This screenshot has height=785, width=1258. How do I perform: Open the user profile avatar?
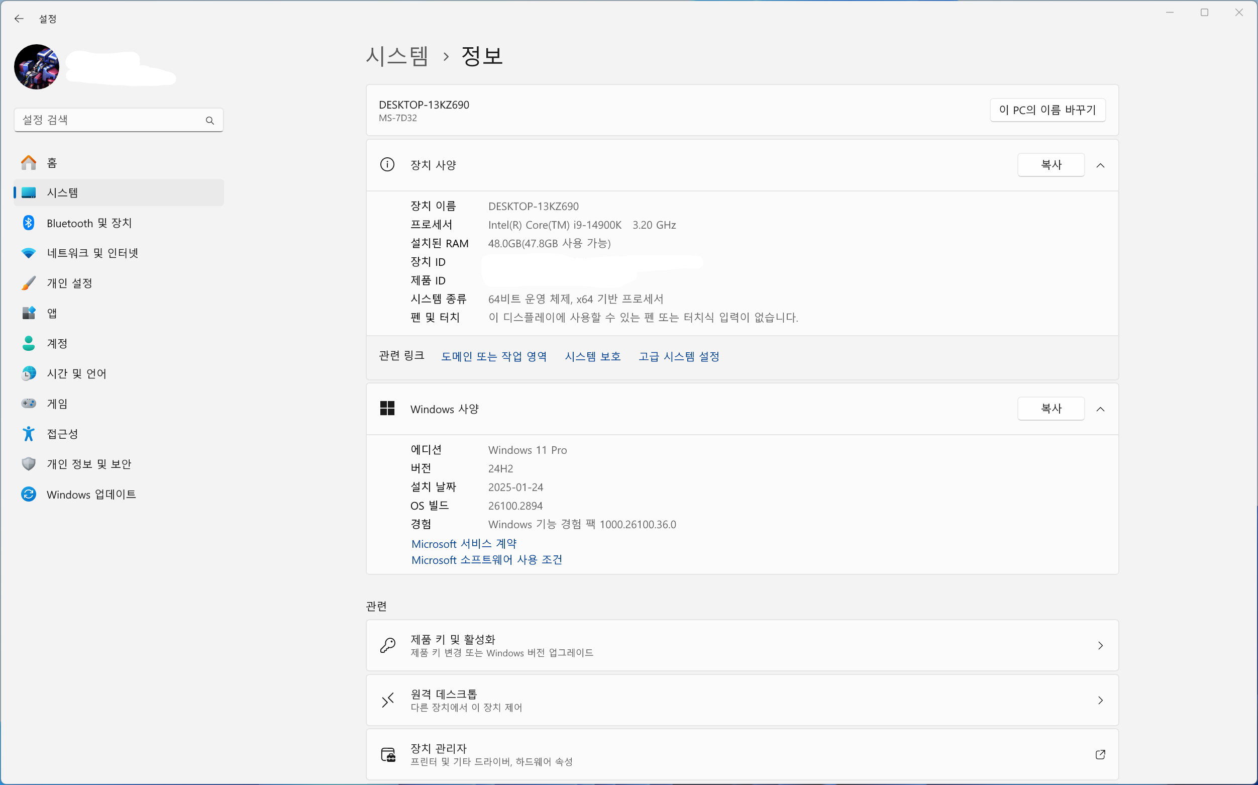36,67
